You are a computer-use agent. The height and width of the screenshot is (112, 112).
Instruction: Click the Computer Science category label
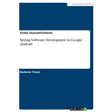(x=82, y=4)
